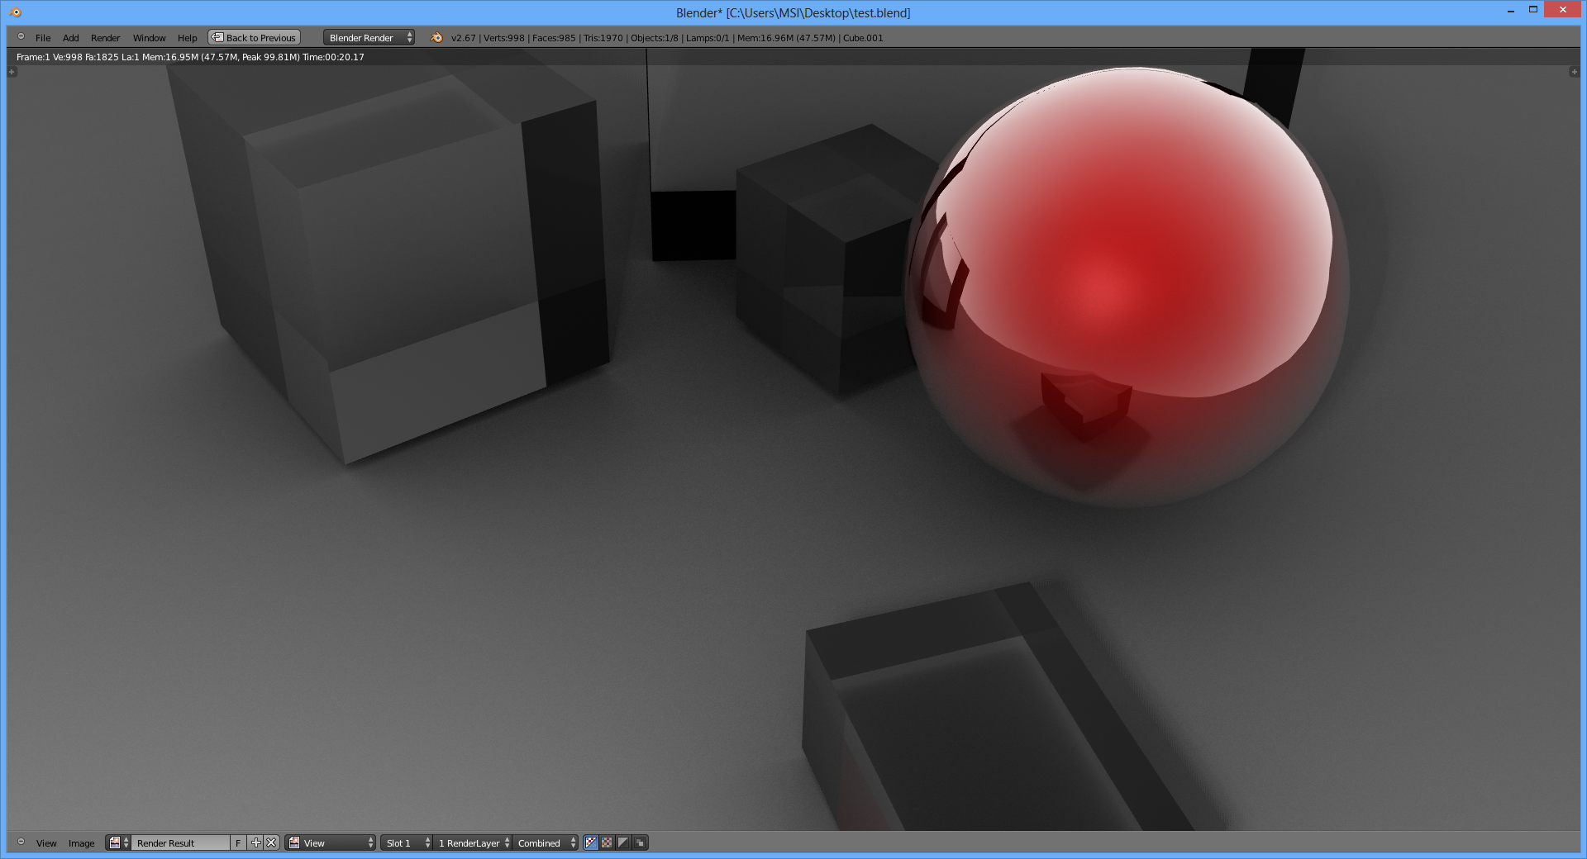Open the right properties panel plus icon
Screen dimensions: 1587x859
(x=1574, y=73)
